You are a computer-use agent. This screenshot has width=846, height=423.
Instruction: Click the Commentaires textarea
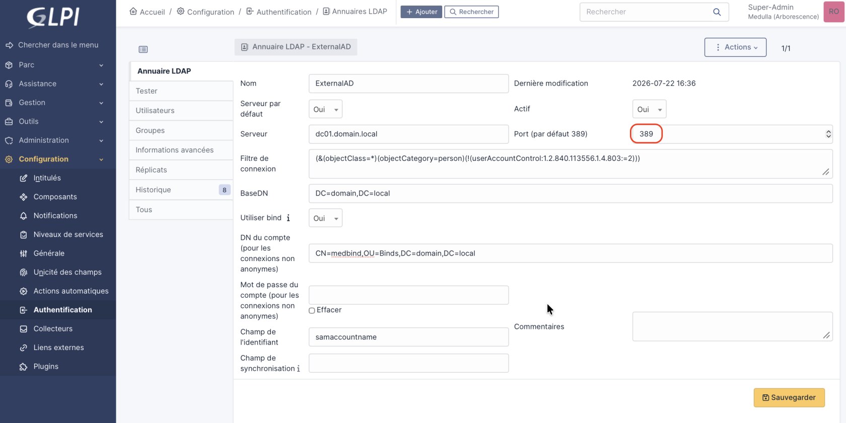pyautogui.click(x=732, y=326)
